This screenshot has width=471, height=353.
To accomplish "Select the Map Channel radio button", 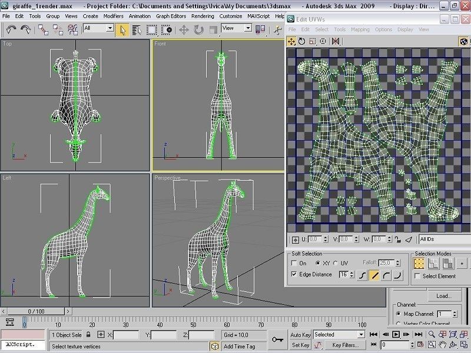I will tap(399, 314).
